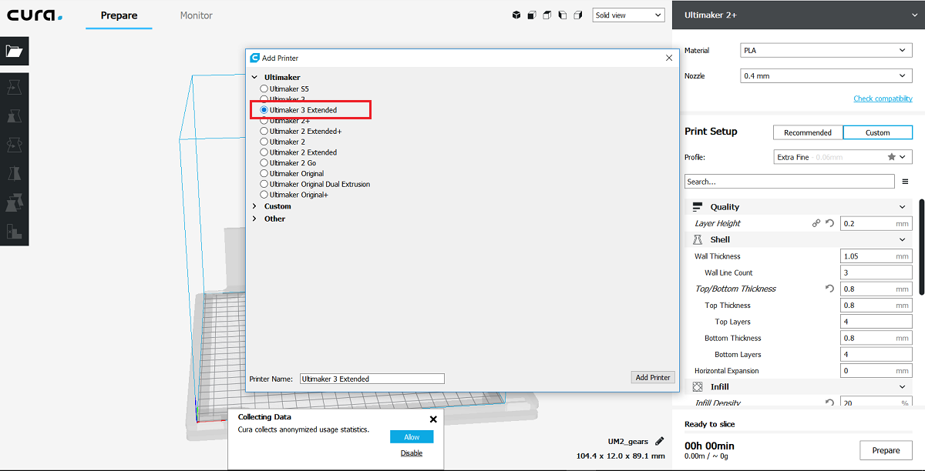Click the Infill category icon
This screenshot has width=925, height=471.
[x=698, y=386]
